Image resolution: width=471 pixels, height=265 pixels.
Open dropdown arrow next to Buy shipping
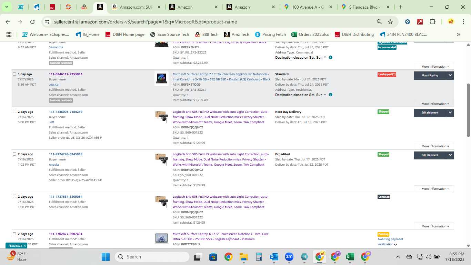(x=450, y=75)
